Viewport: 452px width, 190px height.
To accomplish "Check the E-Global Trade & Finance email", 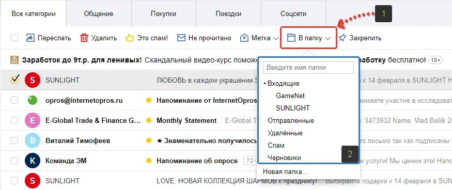I will click(14, 120).
